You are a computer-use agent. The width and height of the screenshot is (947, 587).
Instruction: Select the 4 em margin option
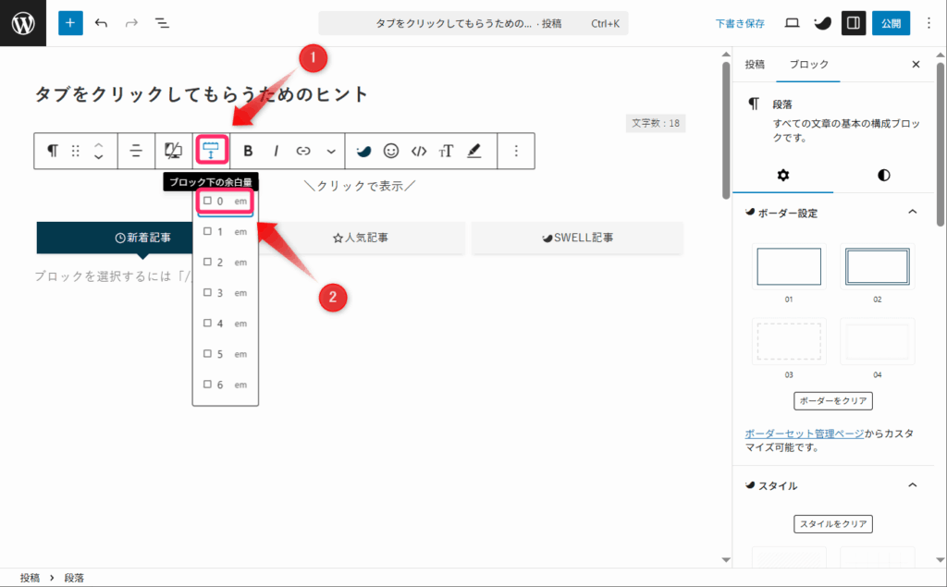point(226,324)
